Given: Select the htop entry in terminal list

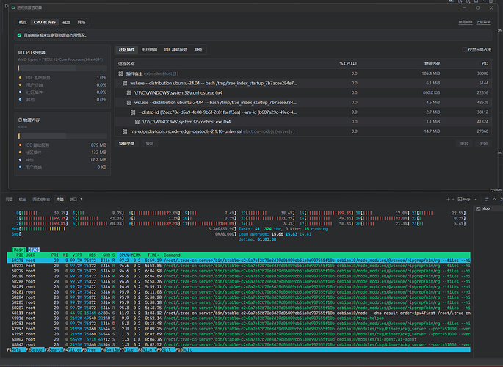Looking at the screenshot, I should (488, 208).
